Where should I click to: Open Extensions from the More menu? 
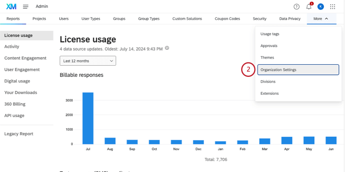coord(270,93)
